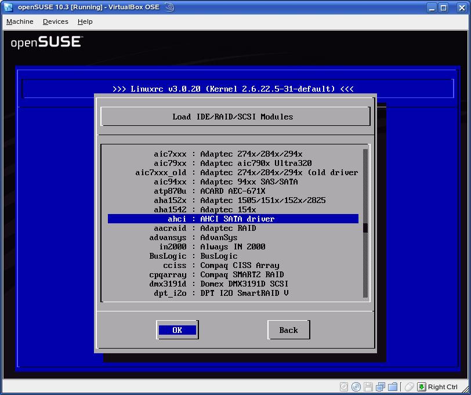Select the aha1542 Adaptec 154x module
Viewport: 471px width, 395px height.
233,209
